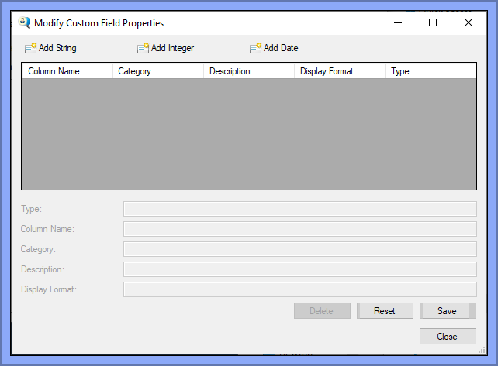Click into the Category input field
The image size is (498, 366).
[300, 249]
